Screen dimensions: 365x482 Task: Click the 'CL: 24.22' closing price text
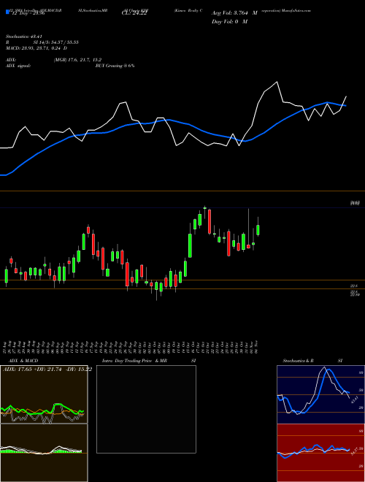134,14
